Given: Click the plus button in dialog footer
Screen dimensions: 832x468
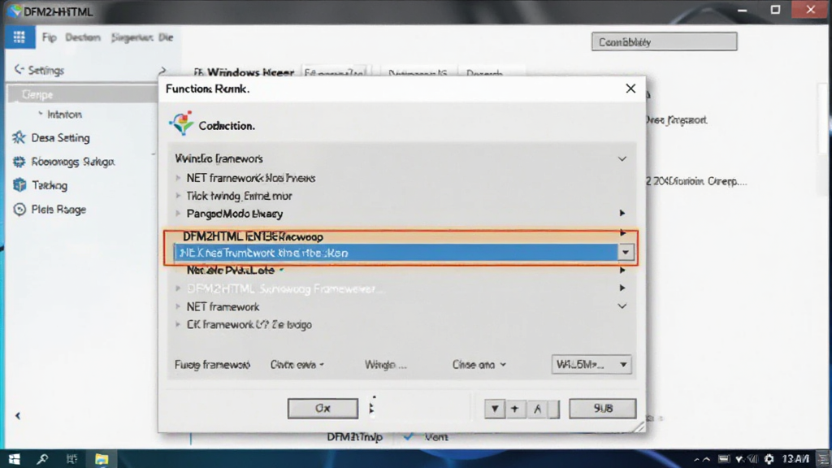Looking at the screenshot, I should [x=514, y=409].
